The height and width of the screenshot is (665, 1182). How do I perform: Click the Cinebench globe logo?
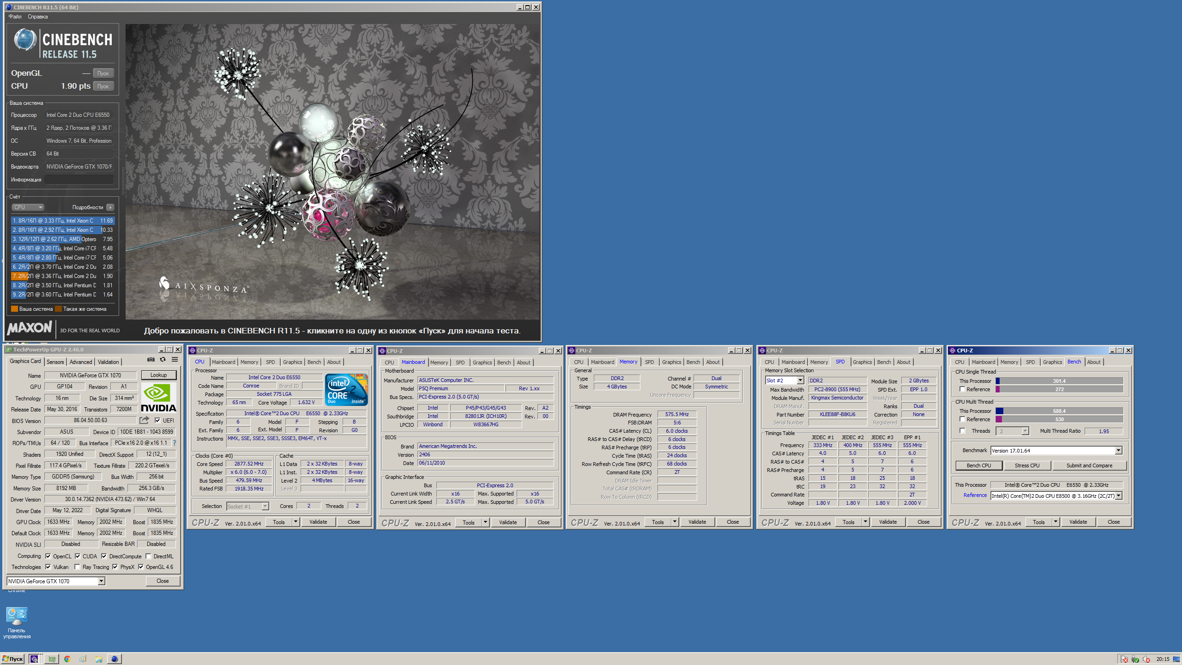pyautogui.click(x=25, y=40)
